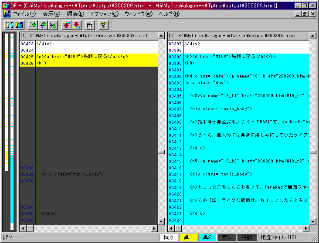Open the folder compare toolbar icon
Viewport: 319px width, 243px height.
(9, 25)
